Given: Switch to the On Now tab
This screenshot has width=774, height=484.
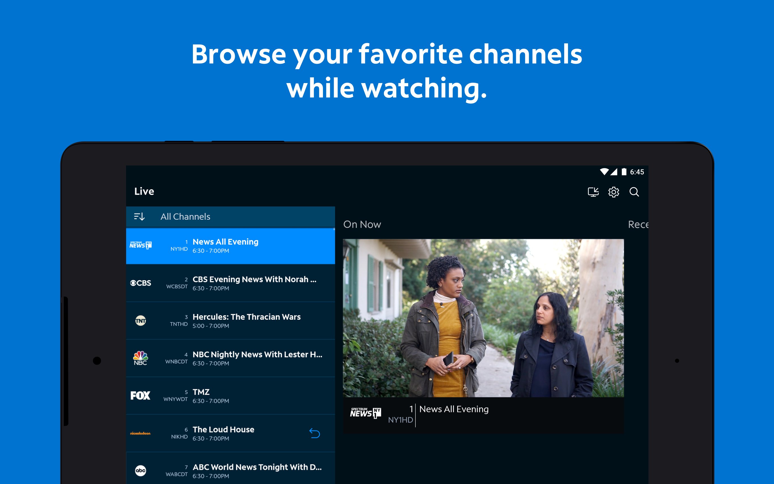Looking at the screenshot, I should (362, 224).
